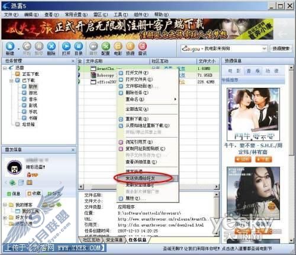This screenshot has width=296, height=255.
Task: Click the 打开 (Open) toolbar icon
Action: [66, 48]
